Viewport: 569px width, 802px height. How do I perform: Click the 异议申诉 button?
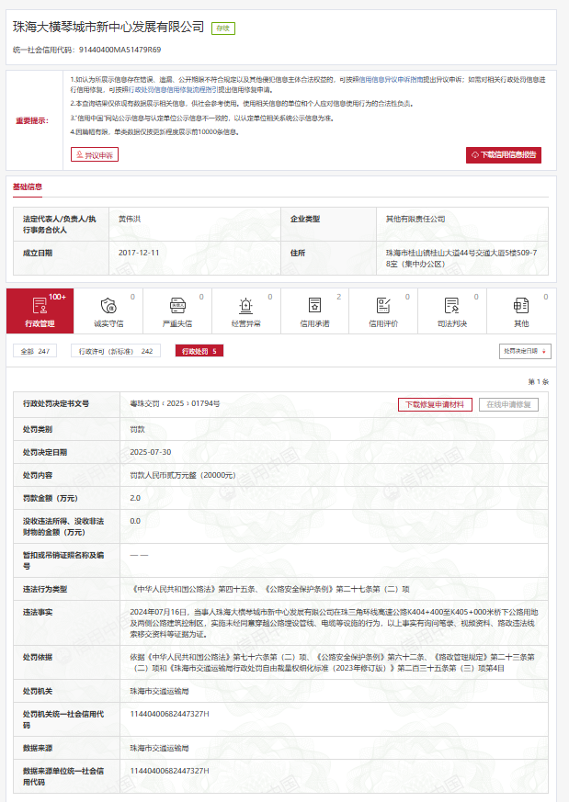(x=95, y=155)
